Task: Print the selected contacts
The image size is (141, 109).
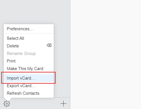Action: click(11, 61)
